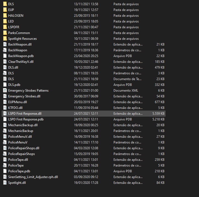Click the BackWeapon.pdb file name
The image size is (199, 197).
(21, 56)
